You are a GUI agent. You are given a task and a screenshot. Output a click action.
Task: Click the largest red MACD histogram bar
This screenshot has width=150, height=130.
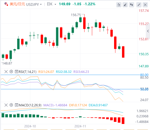point(123,121)
